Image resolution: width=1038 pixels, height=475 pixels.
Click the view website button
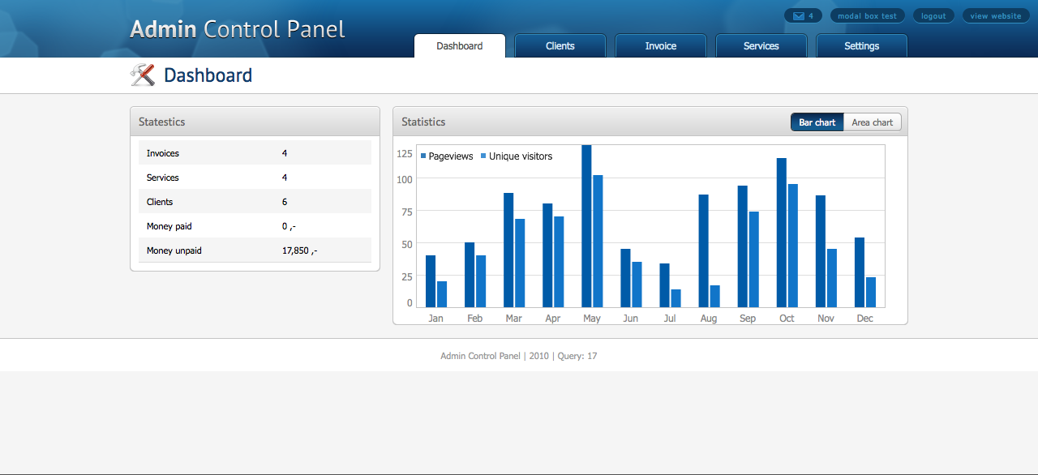[996, 15]
